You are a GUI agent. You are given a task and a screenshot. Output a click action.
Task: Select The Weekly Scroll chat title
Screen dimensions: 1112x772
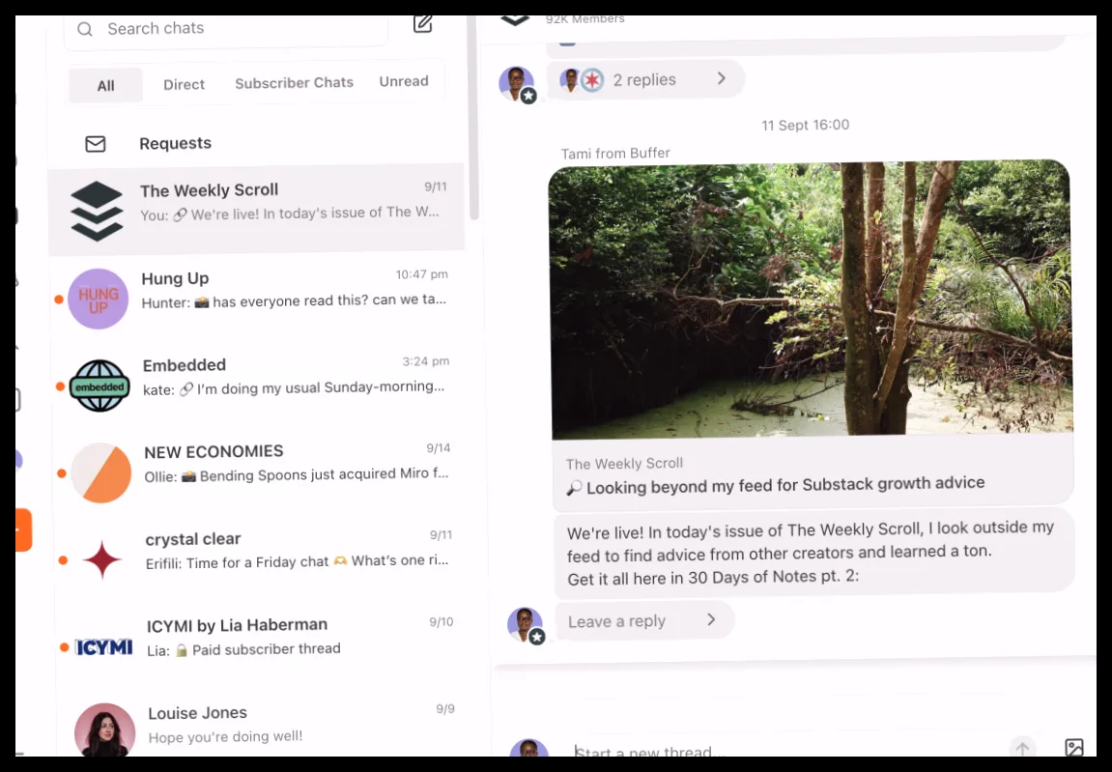[210, 190]
